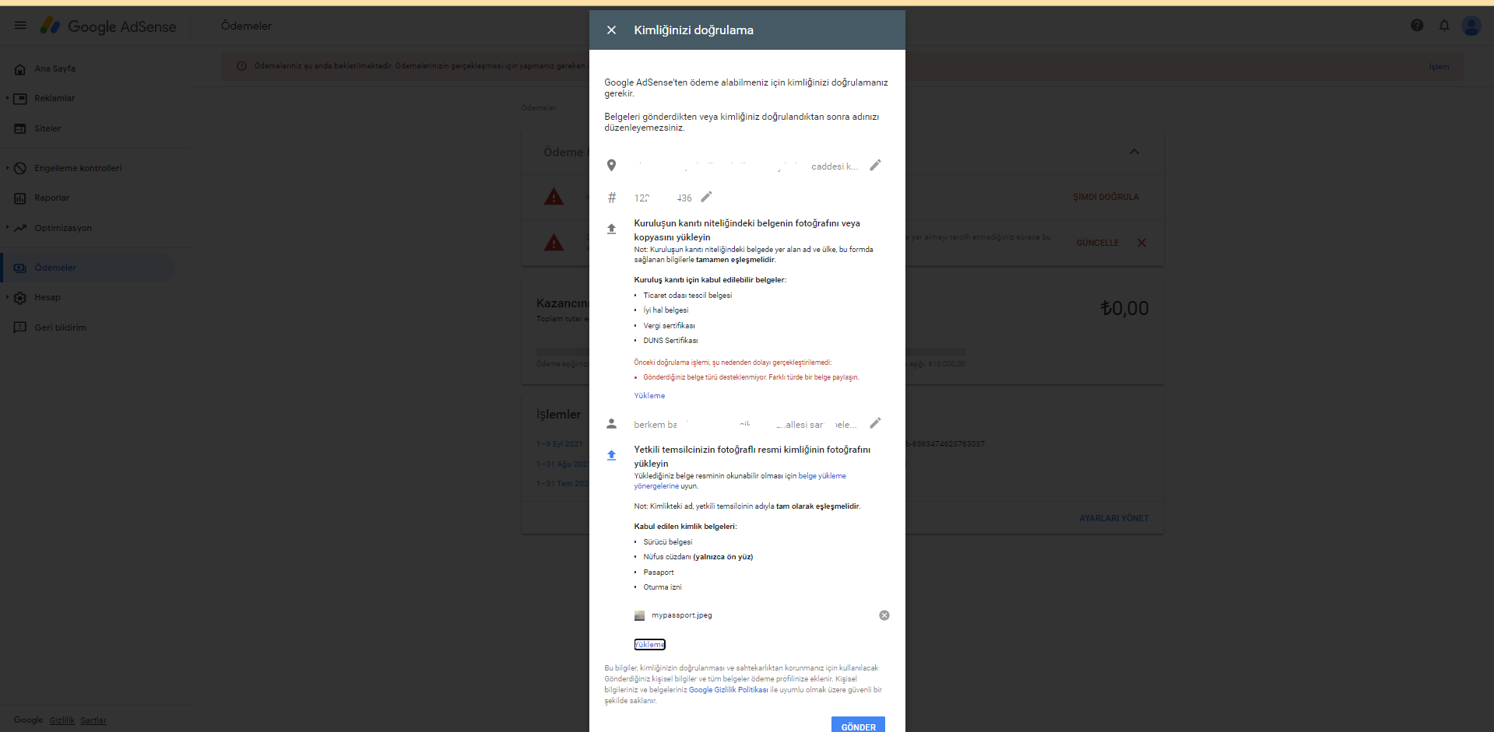
Task: Edit the number field pencil icon
Action: [x=706, y=197]
